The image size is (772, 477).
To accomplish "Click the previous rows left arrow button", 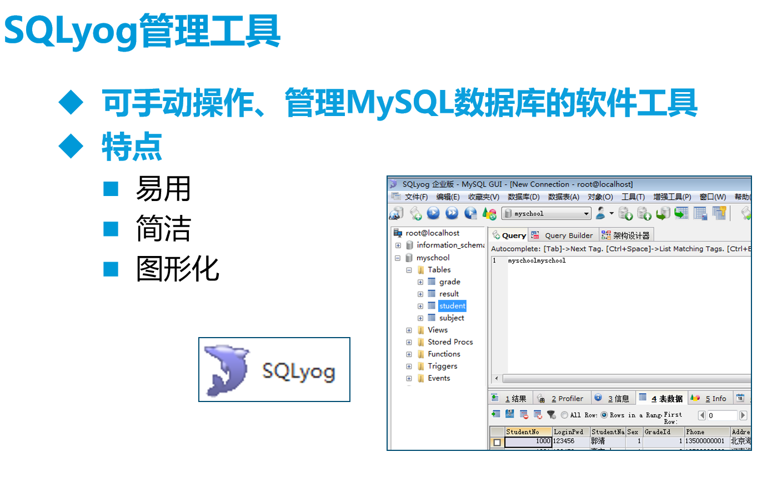I will pyautogui.click(x=701, y=415).
